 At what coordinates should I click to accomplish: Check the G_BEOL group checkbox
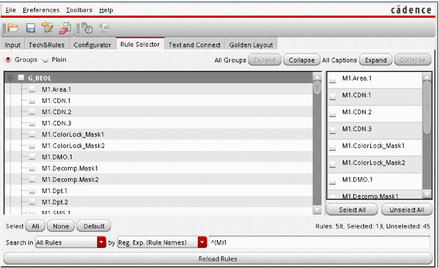pyautogui.click(x=21, y=78)
